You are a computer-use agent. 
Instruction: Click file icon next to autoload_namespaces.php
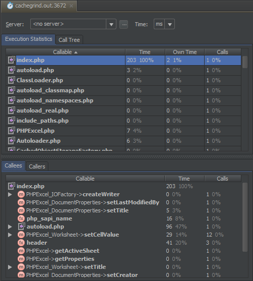point(12,100)
